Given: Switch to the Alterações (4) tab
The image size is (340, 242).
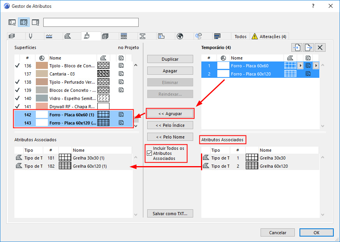Looking at the screenshot, I should tap(269, 37).
